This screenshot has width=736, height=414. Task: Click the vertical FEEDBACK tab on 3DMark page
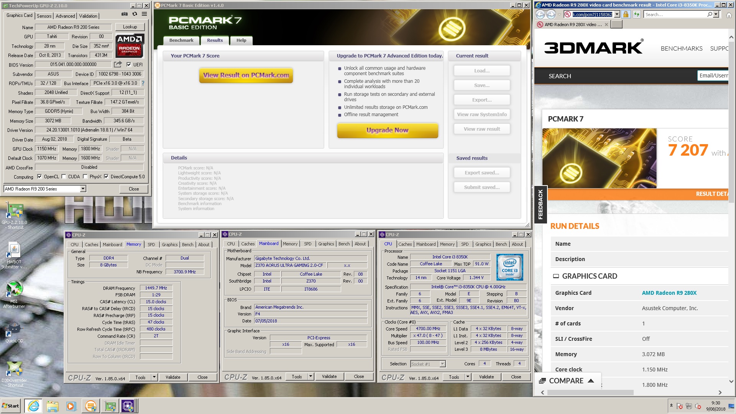540,204
